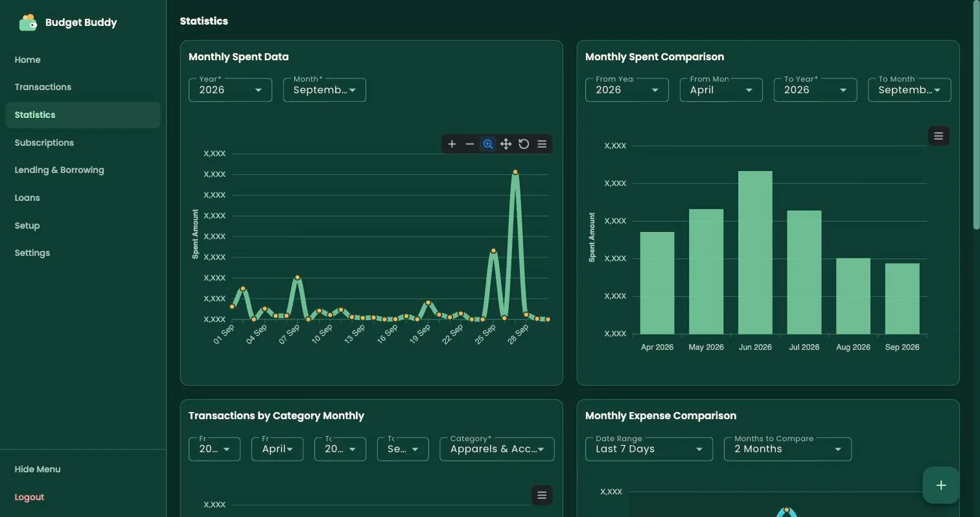This screenshot has height=517, width=980.
Task: Click the Jul 2026 bar in comparison chart
Action: coord(804,272)
